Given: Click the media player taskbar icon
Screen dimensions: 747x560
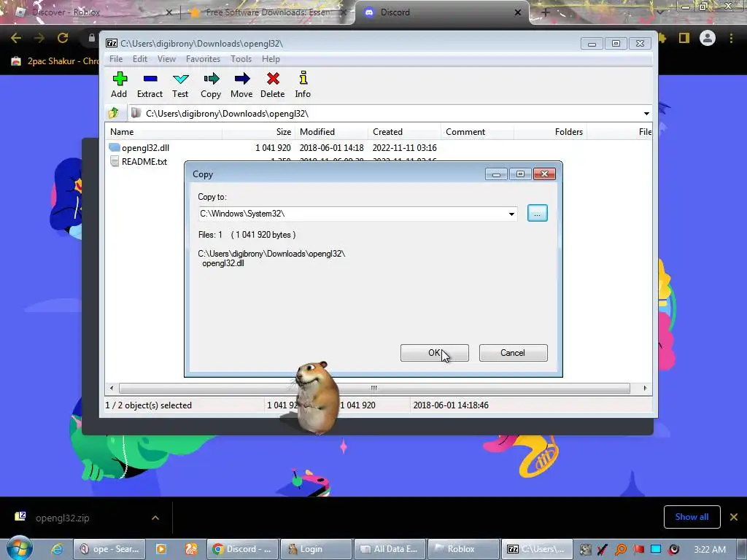Looking at the screenshot, I should coord(161,549).
